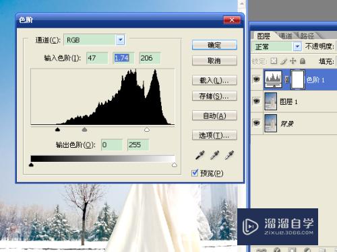The height and width of the screenshot is (252, 337).
Task: Click the 色阶 1 levels histogram thumbnail
Action: click(273, 79)
